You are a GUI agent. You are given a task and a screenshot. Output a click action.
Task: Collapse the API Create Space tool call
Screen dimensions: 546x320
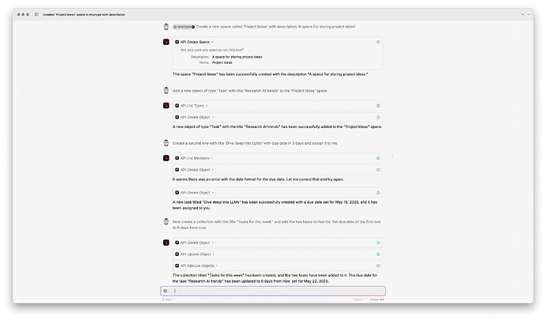pos(212,42)
